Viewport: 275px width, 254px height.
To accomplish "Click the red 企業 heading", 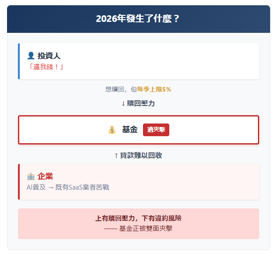I will point(45,176).
